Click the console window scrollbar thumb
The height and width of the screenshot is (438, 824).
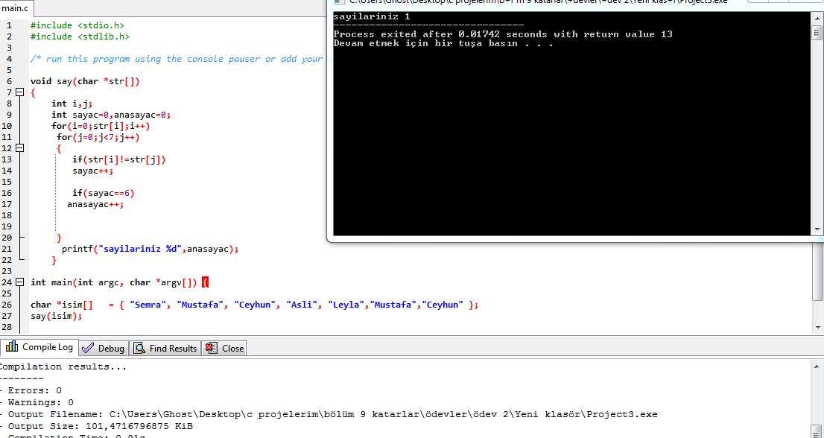[817, 33]
